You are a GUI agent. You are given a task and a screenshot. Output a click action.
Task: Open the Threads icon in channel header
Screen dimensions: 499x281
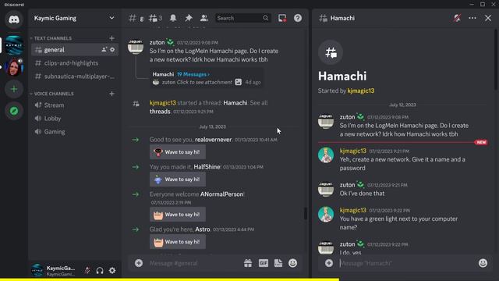(x=153, y=18)
